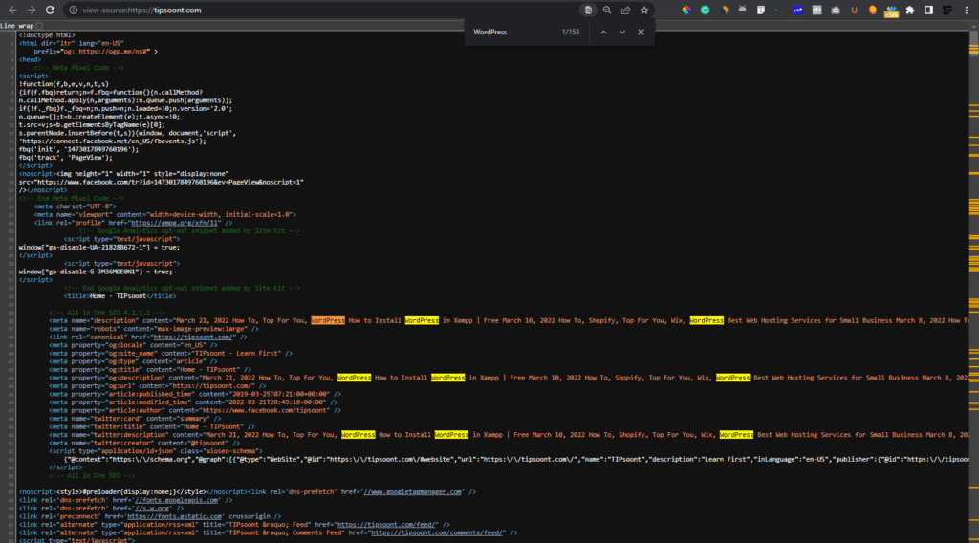
Task: Open the gray android robot extension
Action: point(742,10)
